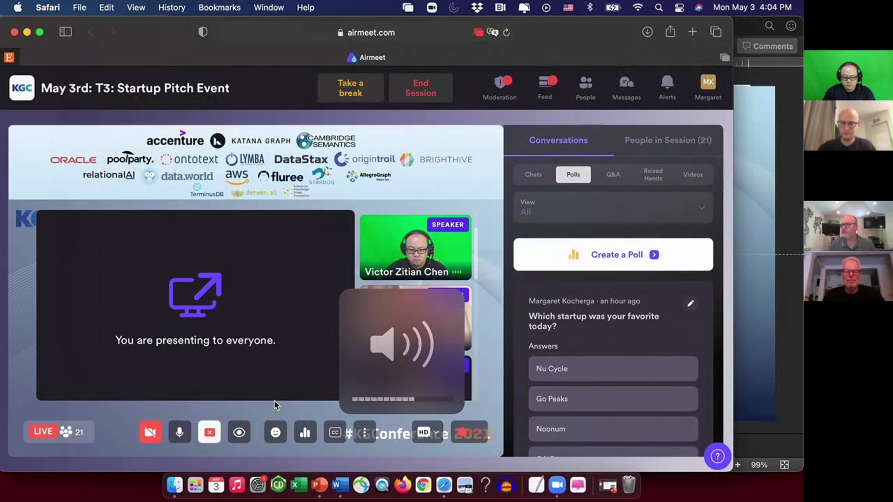Mute the microphone
Image resolution: width=893 pixels, height=502 pixels.
point(180,432)
